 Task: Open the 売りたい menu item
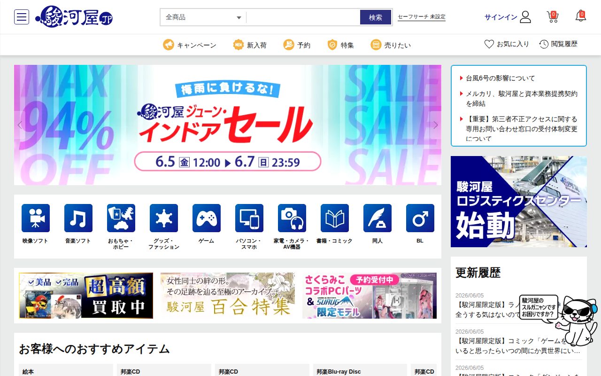tap(391, 45)
